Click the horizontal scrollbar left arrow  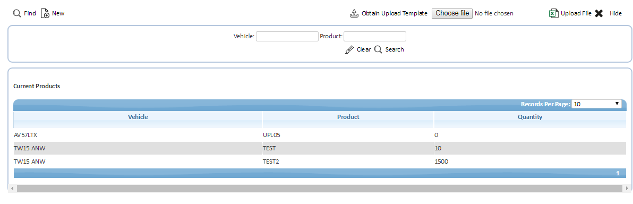click(13, 188)
